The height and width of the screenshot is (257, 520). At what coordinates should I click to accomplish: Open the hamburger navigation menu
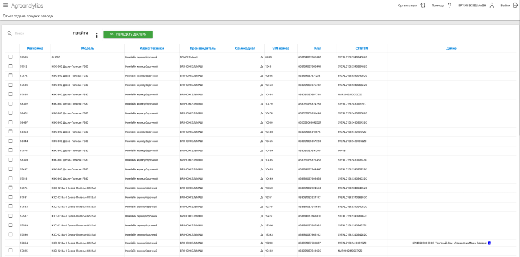coord(5,5)
